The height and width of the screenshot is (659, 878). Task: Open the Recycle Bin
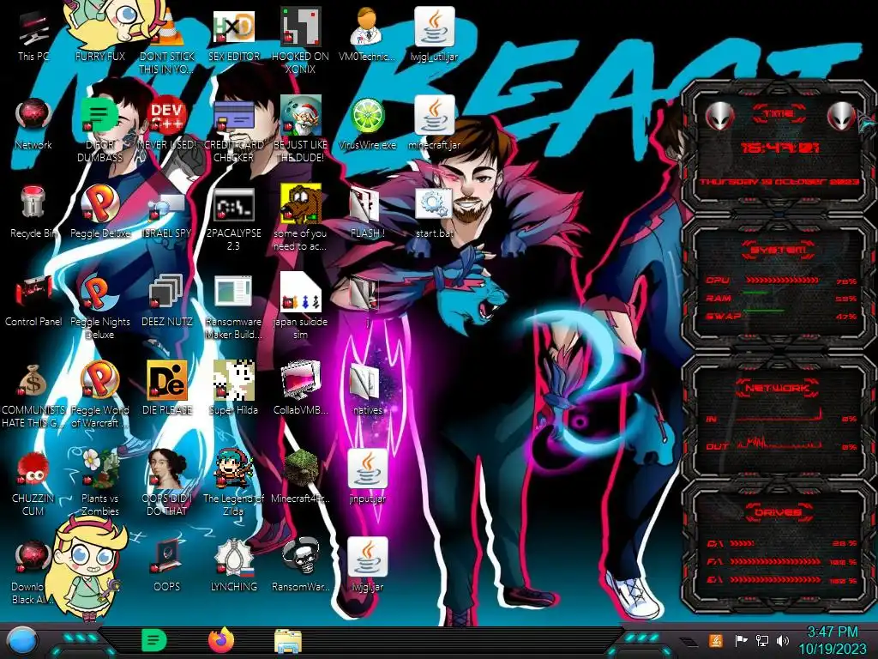pos(33,203)
